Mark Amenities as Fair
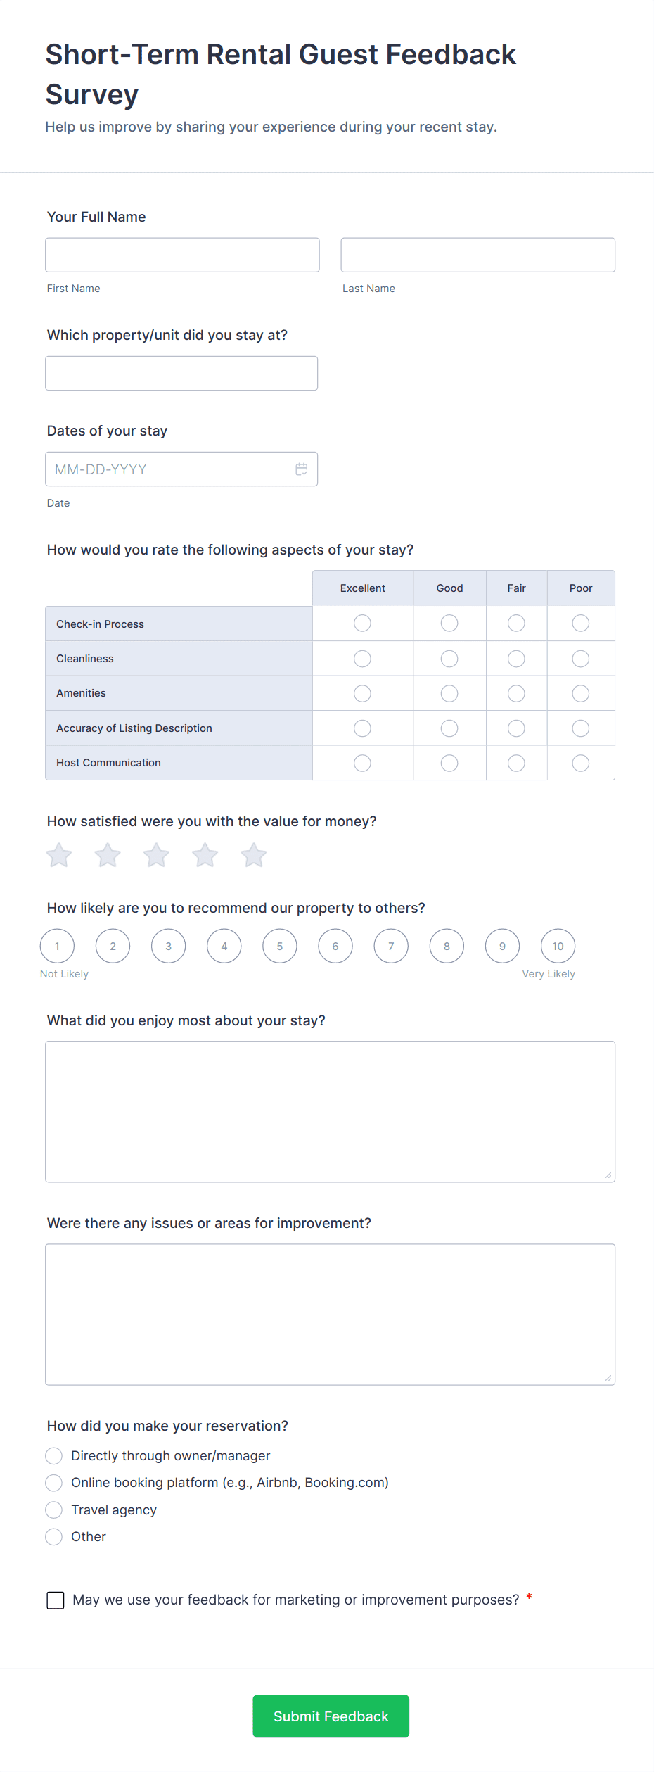Image resolution: width=654 pixels, height=1772 pixels. click(515, 693)
